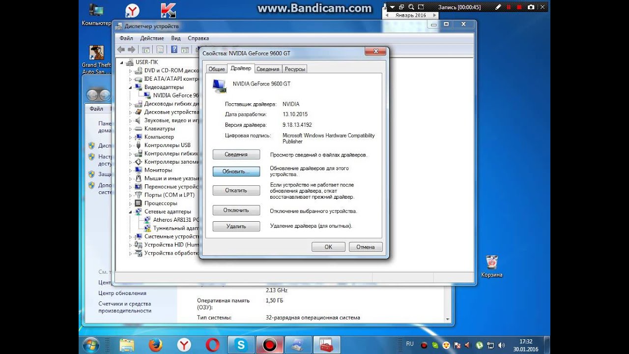Viewport: 629px width, 354px height.
Task: Click the Откатить driver button
Action: coord(236,190)
